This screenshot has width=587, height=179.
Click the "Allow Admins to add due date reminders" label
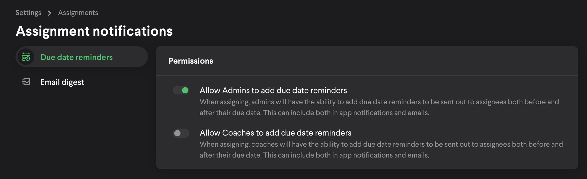273,90
